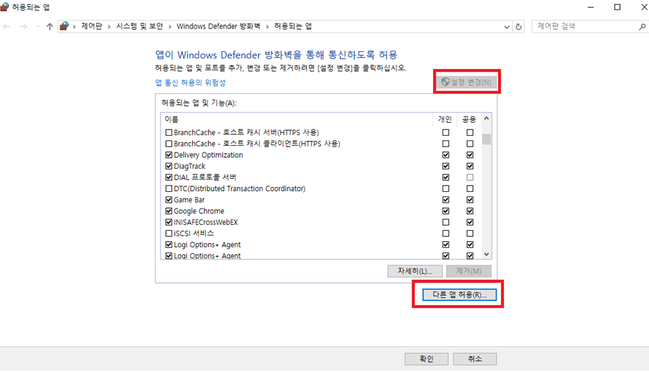
Task: Uncheck Game Bar name checkbox
Action: (x=169, y=200)
